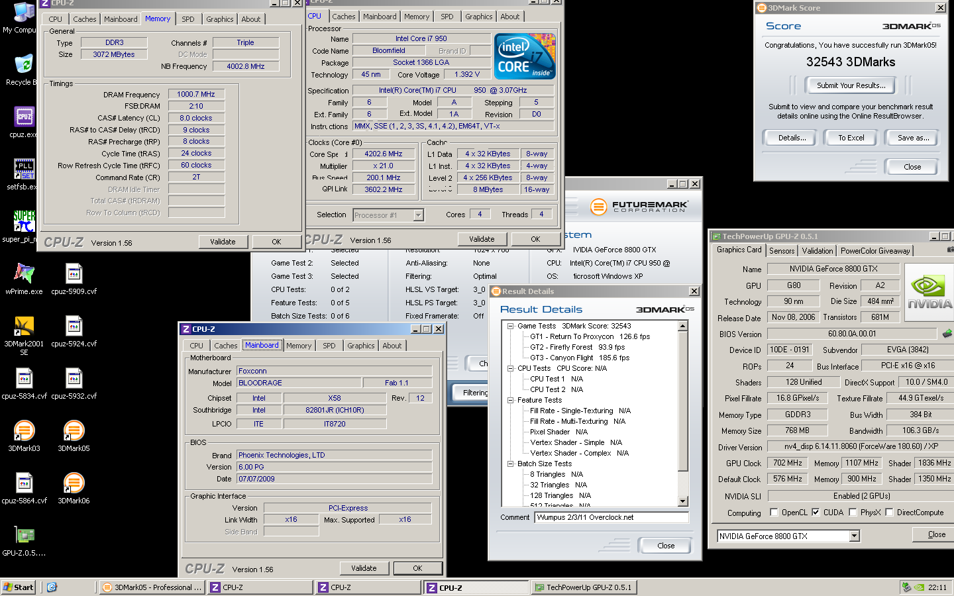Open Caches tab in Mainboard CPU-Z window
Screen dimensions: 954x596
(x=225, y=346)
